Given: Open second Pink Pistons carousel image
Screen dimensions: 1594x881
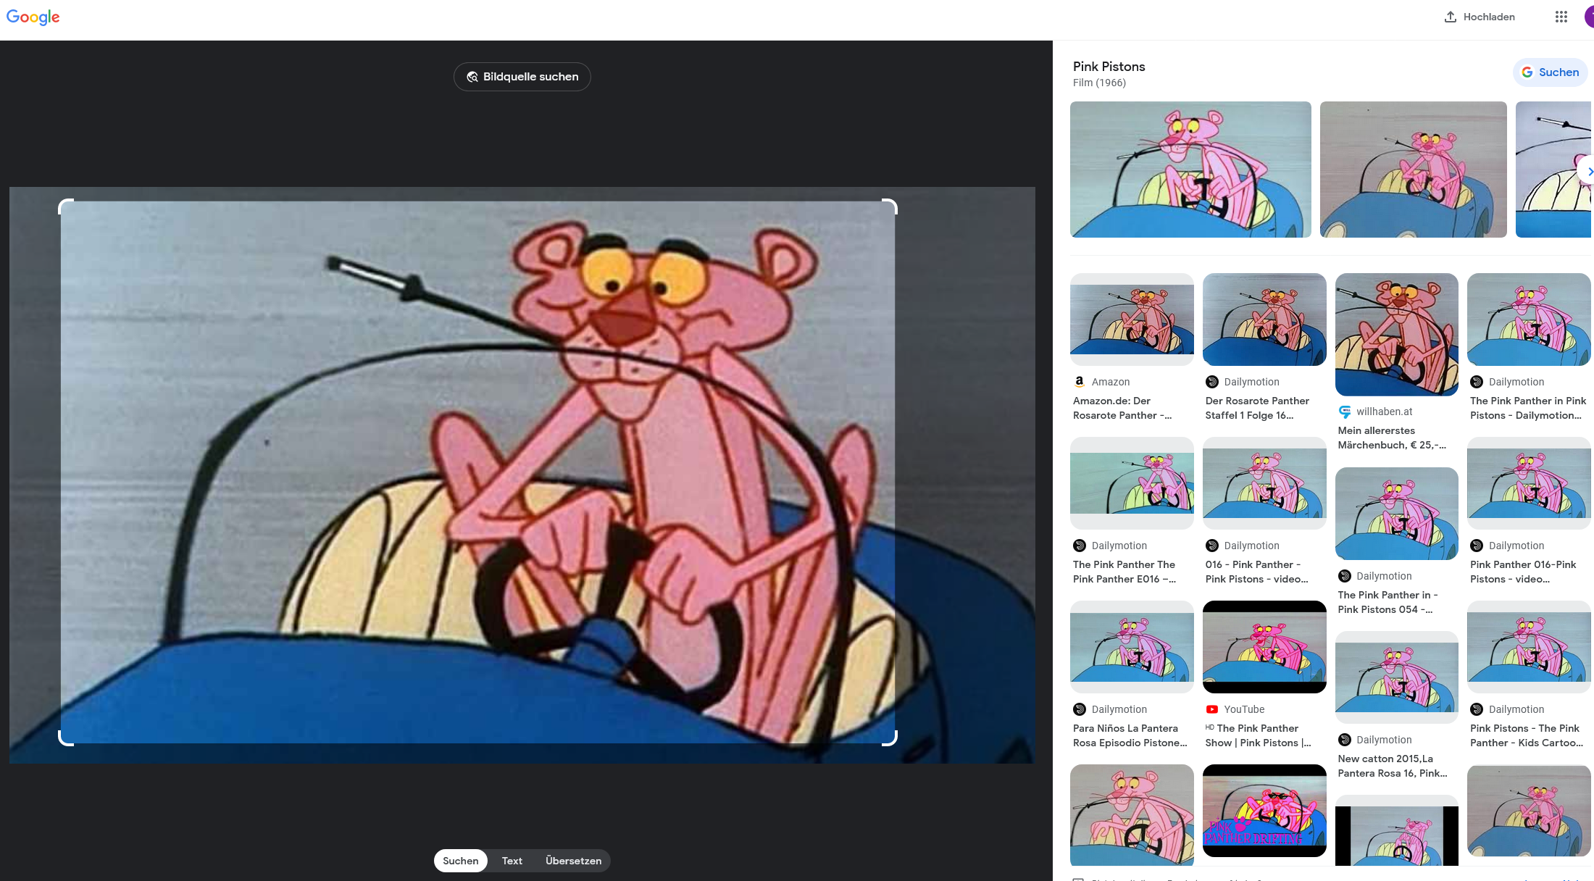Looking at the screenshot, I should 1413,170.
